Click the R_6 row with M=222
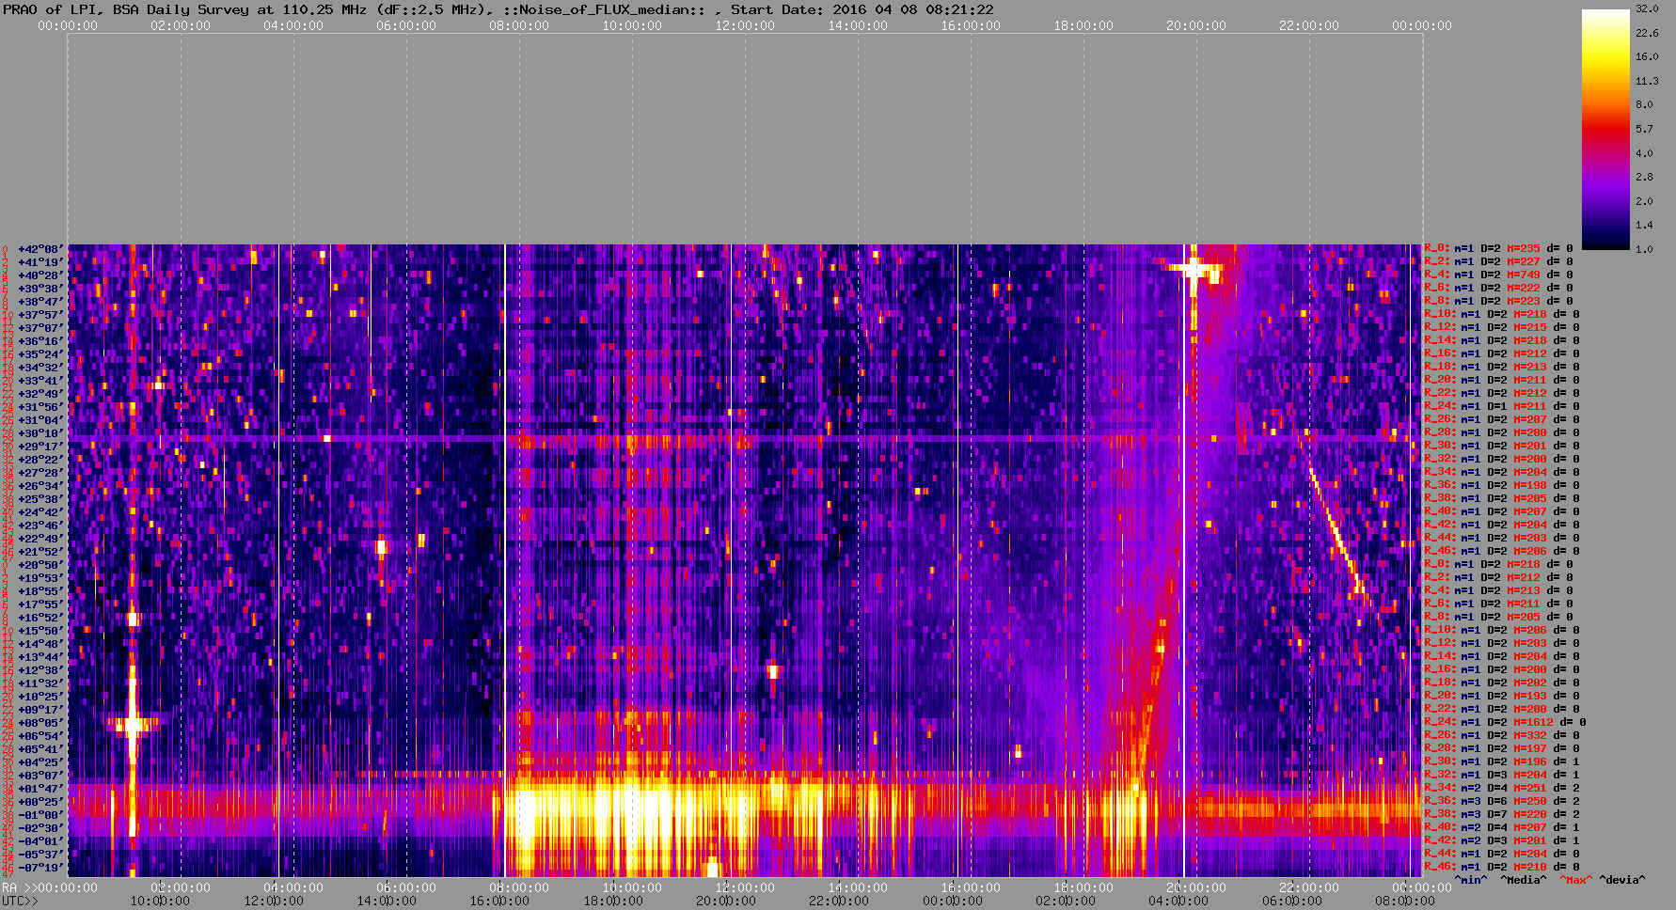The height and width of the screenshot is (910, 1676). 1498,289
